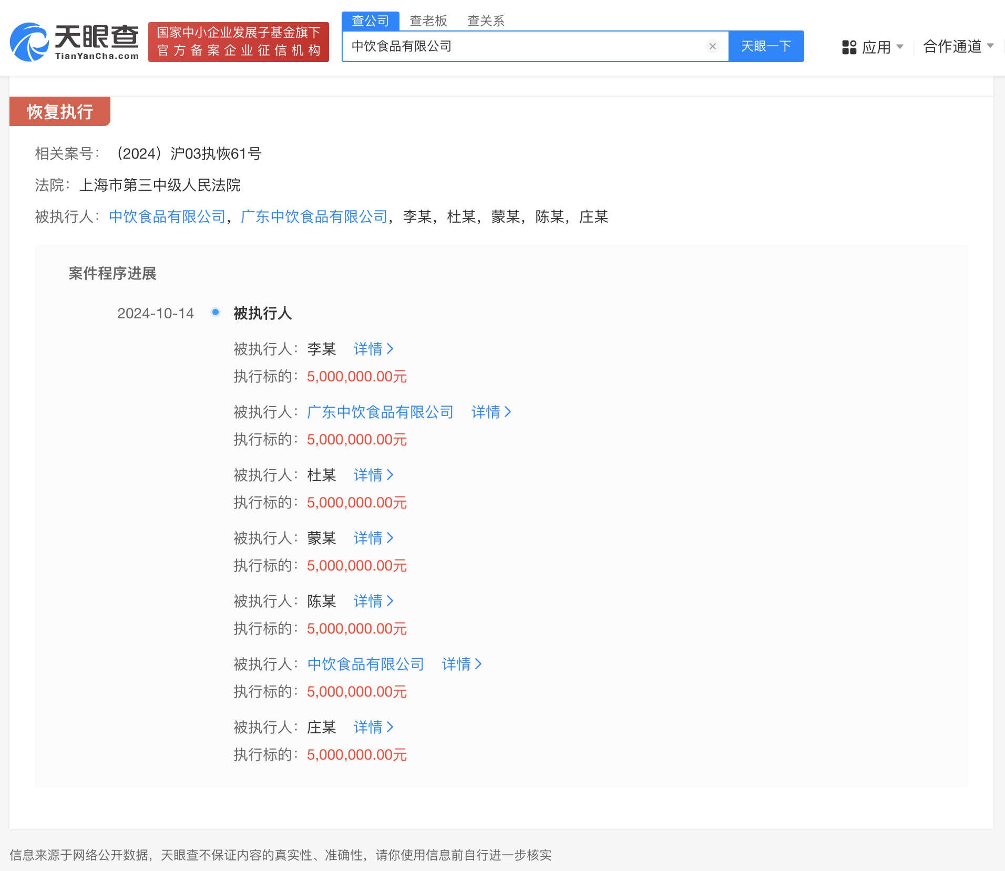This screenshot has width=1005, height=871.
Task: Click the date 2024-10-14
Action: pos(156,313)
